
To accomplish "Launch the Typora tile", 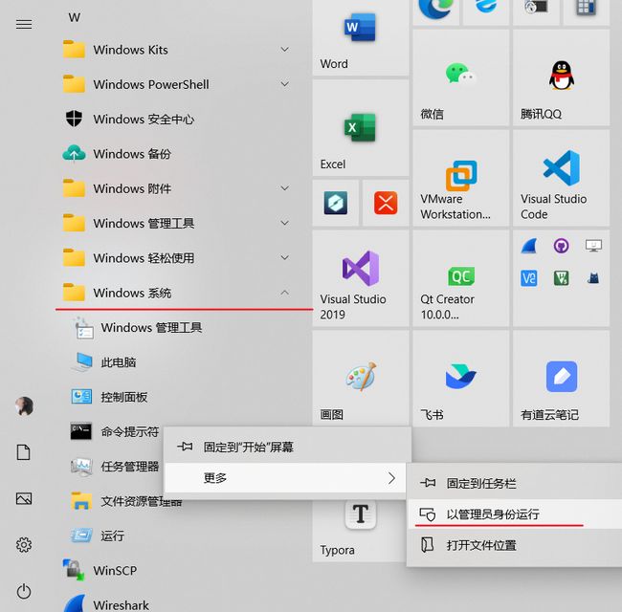I will pyautogui.click(x=359, y=531).
